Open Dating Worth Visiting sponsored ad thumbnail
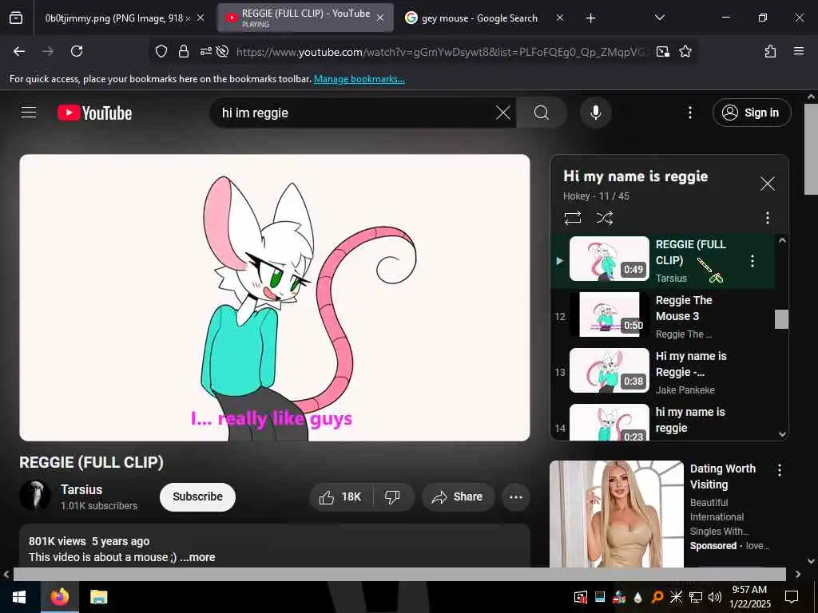818x613 pixels. click(616, 513)
